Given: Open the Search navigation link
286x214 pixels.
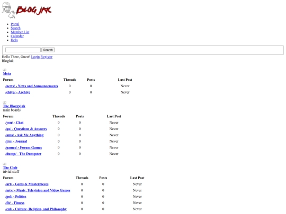Looking at the screenshot, I should [15, 28].
